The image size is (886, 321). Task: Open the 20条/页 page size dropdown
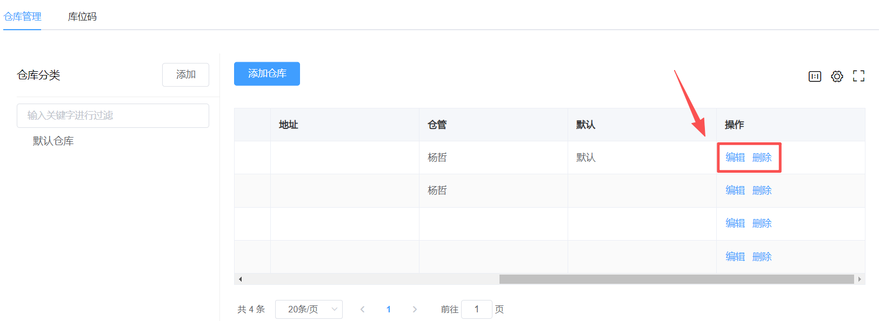309,309
